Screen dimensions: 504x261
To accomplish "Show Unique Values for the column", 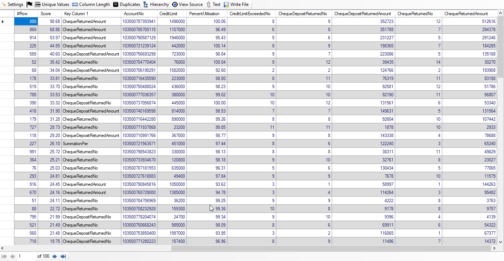I will [x=52, y=4].
